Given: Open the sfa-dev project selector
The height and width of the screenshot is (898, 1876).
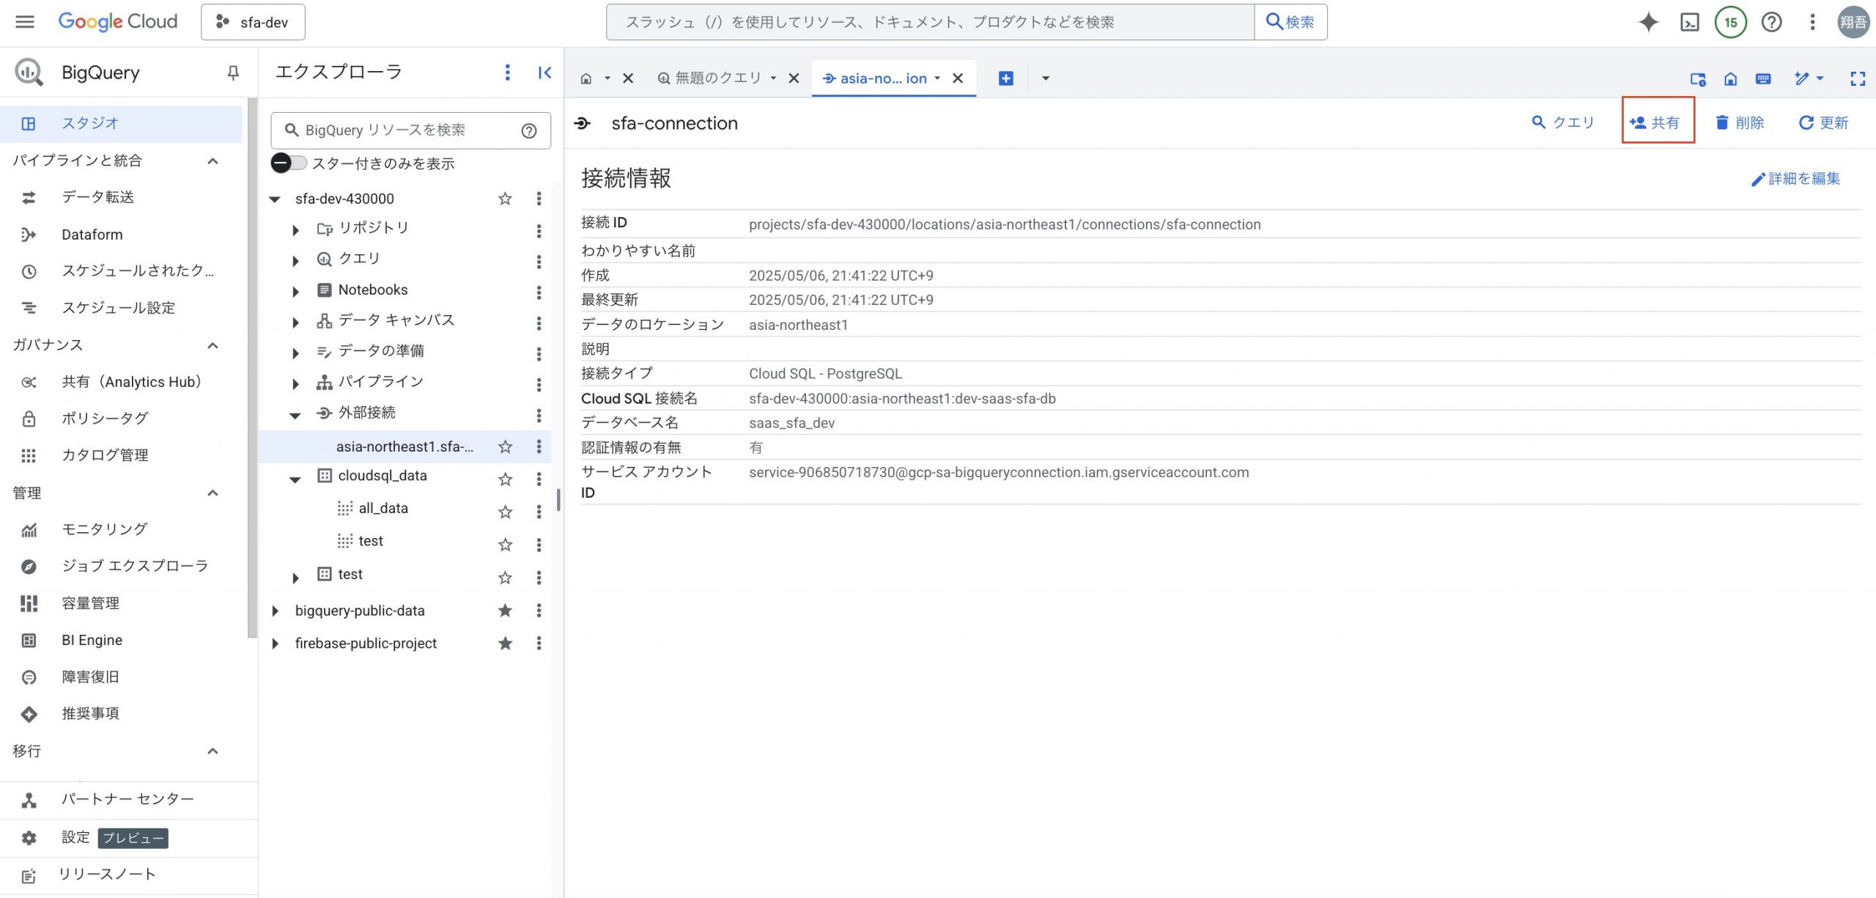Looking at the screenshot, I should click(x=253, y=22).
